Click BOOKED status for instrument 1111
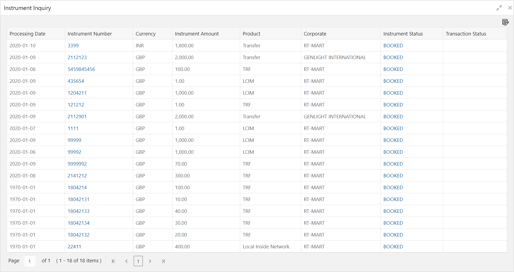Screen dimensions: 514x272 click(x=393, y=128)
